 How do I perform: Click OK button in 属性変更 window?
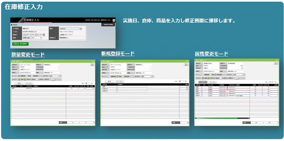point(237,78)
